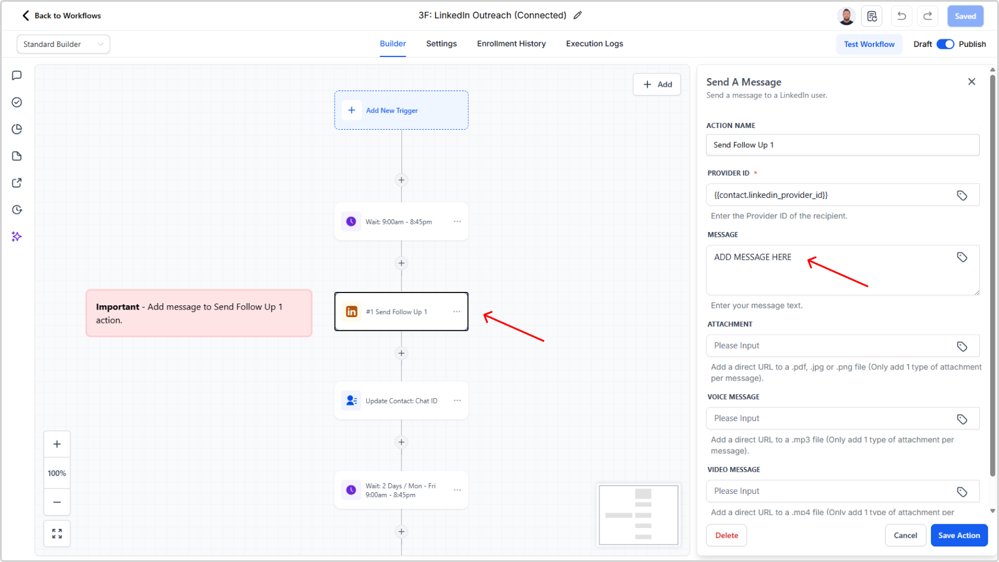Click the zoom in plus button
Screen dimensions: 999x562
(57, 444)
